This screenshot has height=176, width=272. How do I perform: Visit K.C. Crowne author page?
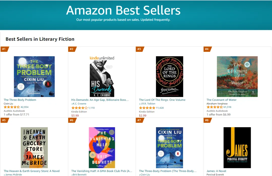tap(79, 104)
